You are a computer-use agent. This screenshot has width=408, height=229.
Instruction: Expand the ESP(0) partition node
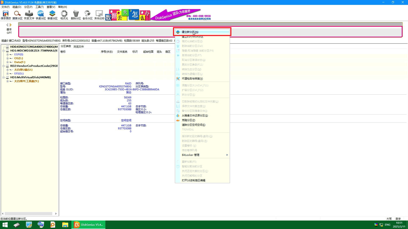click(8, 54)
